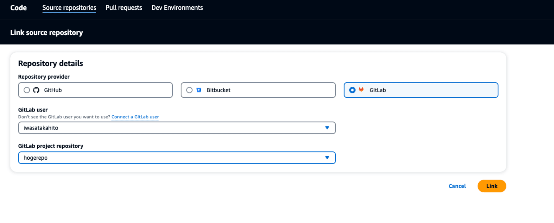Click the Bitbucket provider label text
This screenshot has height=223, width=554.
[219, 90]
